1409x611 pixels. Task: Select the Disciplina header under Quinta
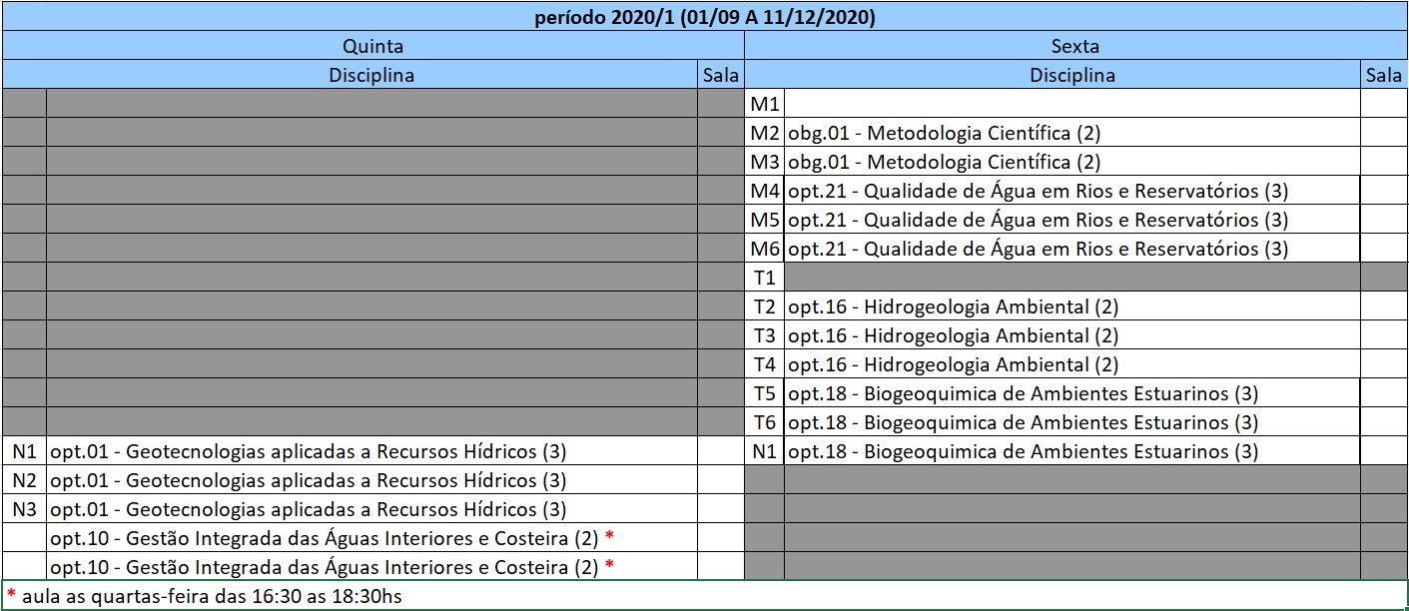click(x=371, y=75)
